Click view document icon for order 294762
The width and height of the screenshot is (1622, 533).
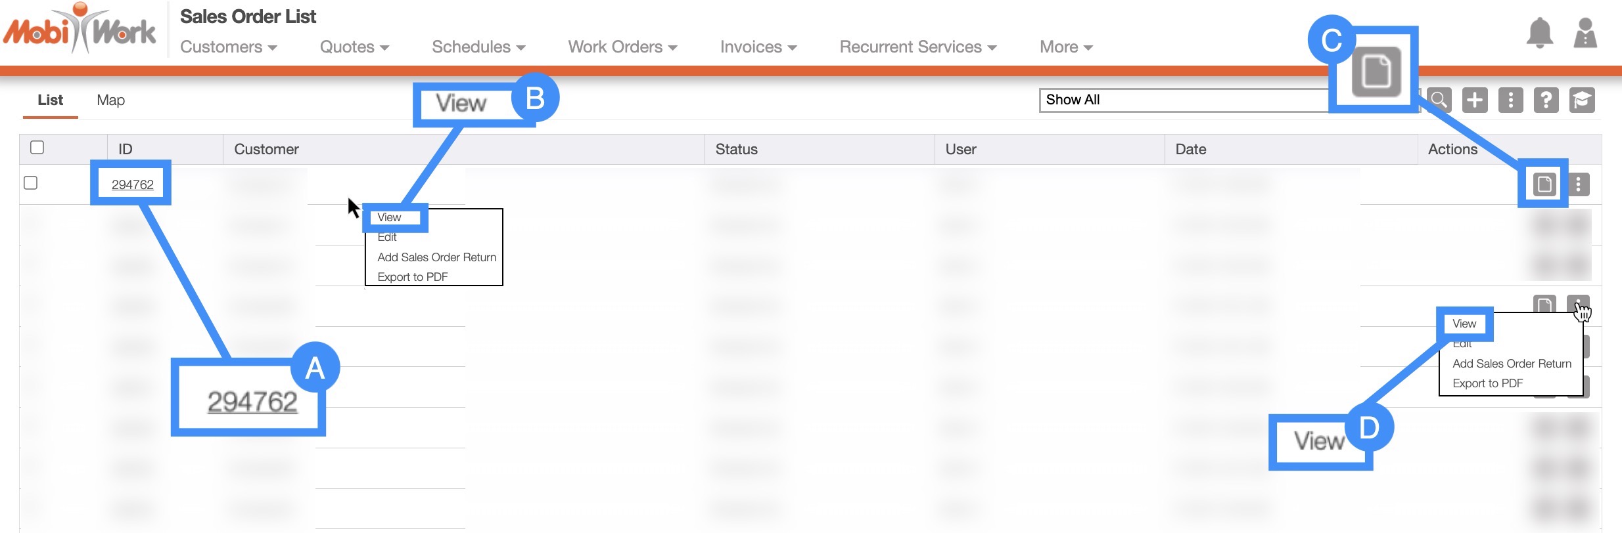coord(1544,184)
